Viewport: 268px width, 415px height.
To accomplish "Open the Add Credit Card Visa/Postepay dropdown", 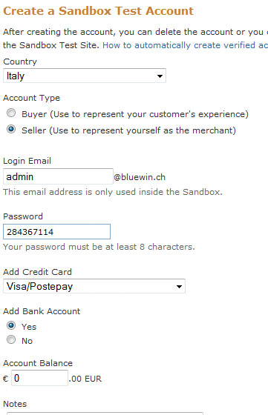I will click(x=94, y=286).
